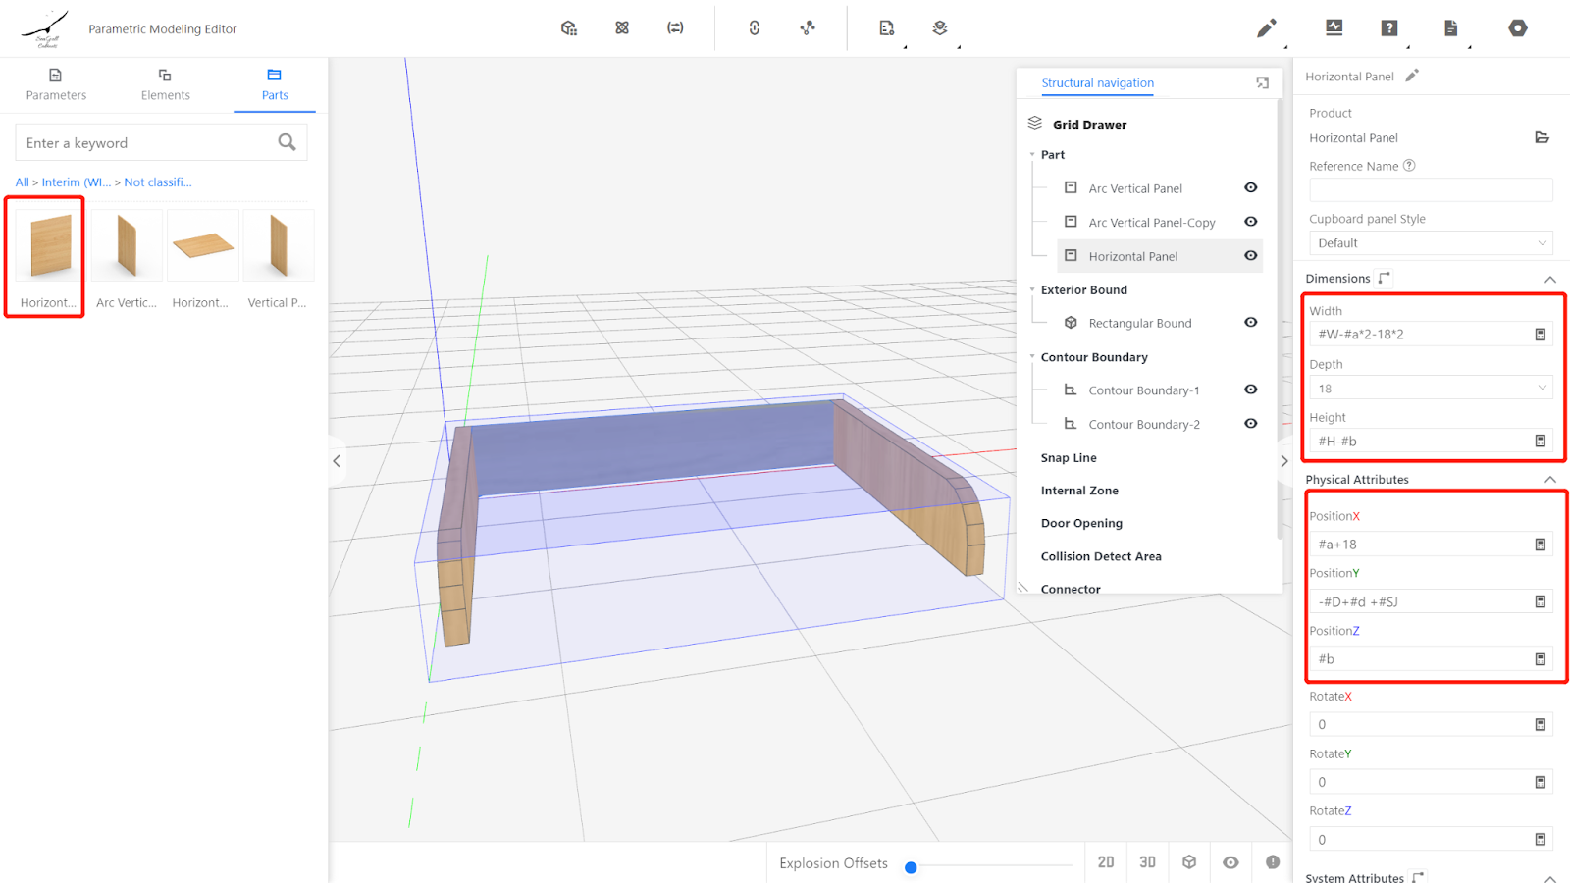Hide Contour Boundary-2 using eye icon

pyautogui.click(x=1250, y=424)
